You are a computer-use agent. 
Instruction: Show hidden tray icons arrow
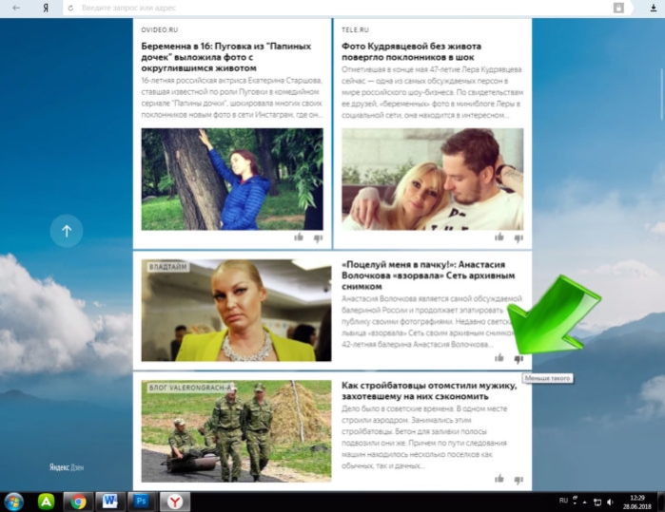pyautogui.click(x=585, y=503)
